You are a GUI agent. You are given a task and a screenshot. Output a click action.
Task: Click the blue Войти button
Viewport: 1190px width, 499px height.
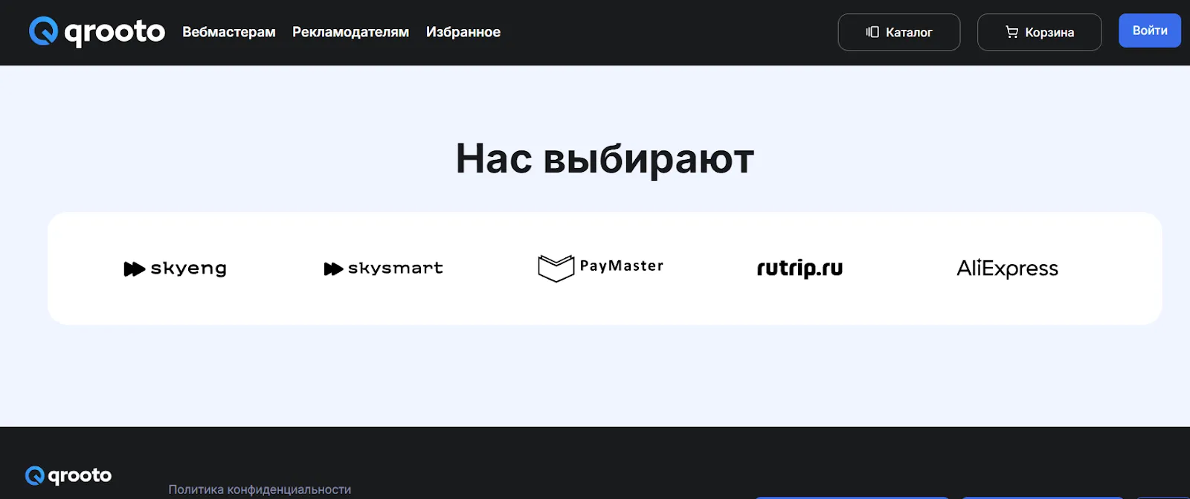point(1150,30)
